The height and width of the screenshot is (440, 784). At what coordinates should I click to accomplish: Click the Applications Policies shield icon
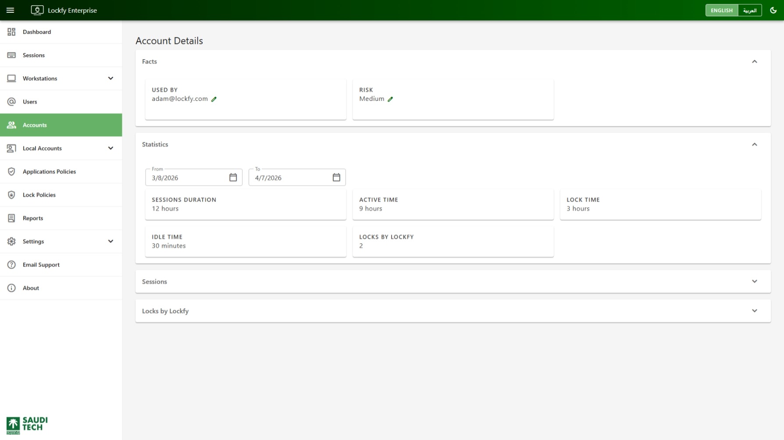[x=11, y=171]
